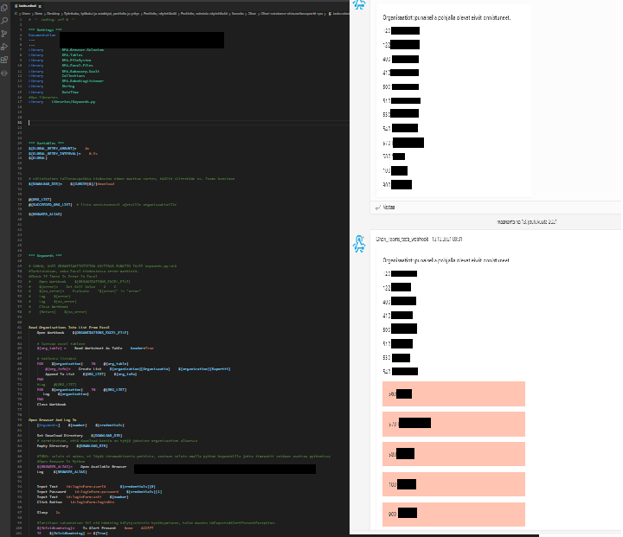The image size is (623, 537).
Task: Click the reply arrow icon beside Vastaa
Action: pos(377,208)
